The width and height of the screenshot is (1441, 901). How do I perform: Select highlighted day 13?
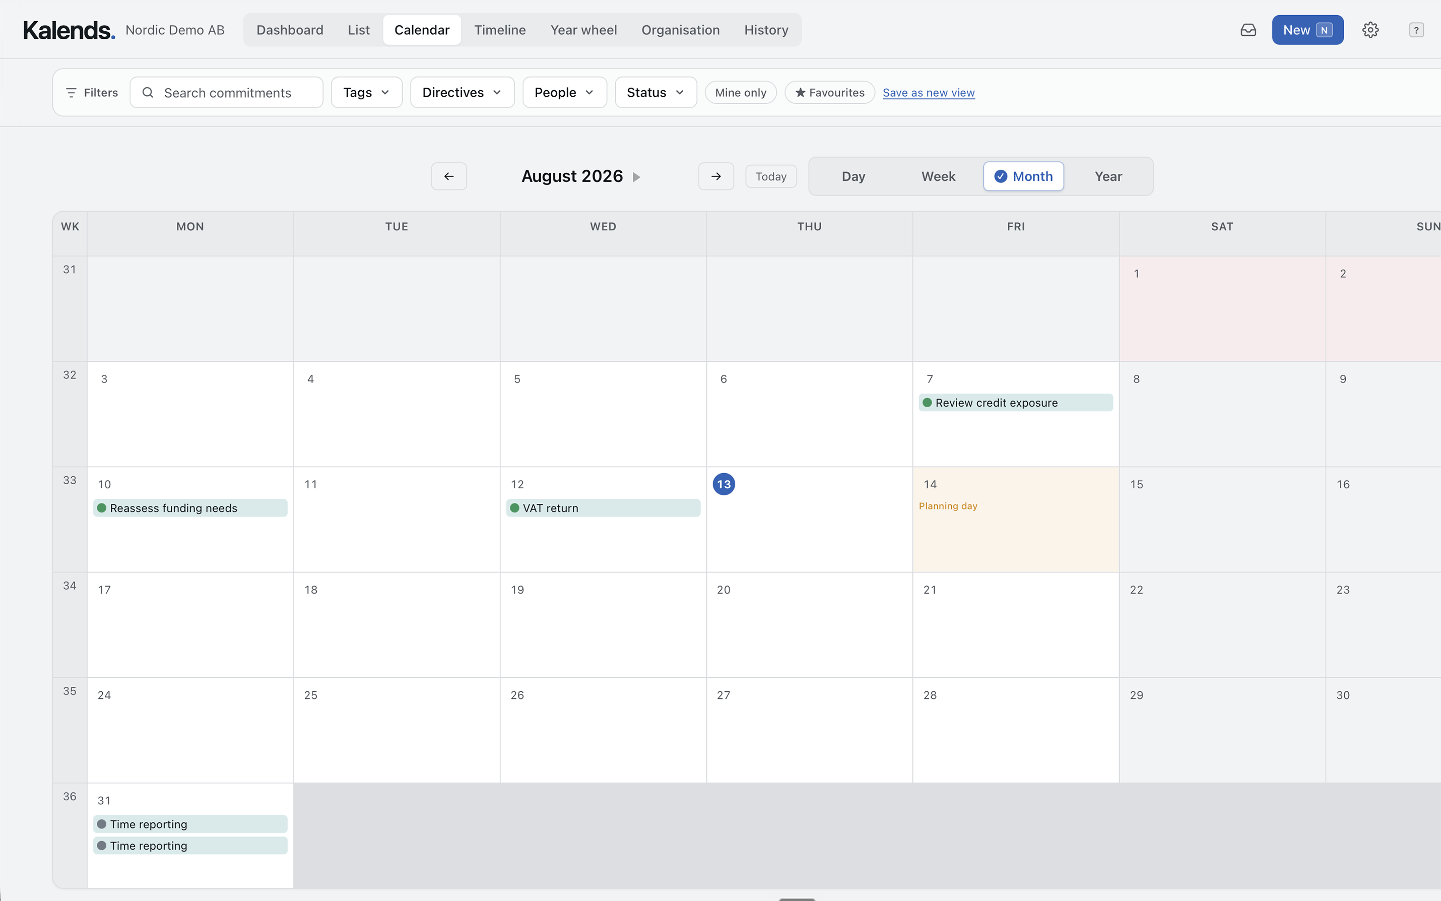[x=723, y=484]
